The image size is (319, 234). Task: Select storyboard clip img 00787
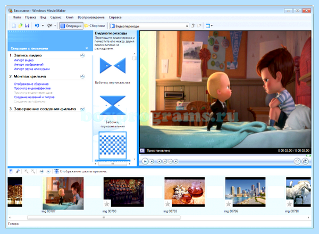[x=63, y=193]
